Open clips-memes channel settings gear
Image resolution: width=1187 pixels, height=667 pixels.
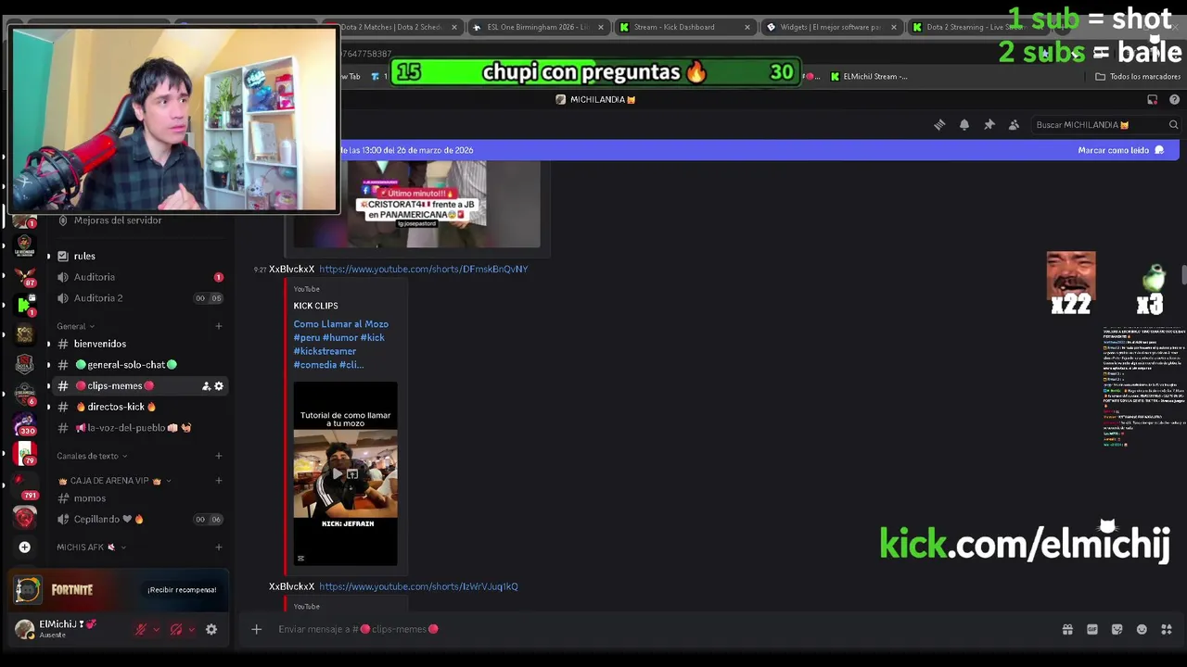pyautogui.click(x=219, y=386)
